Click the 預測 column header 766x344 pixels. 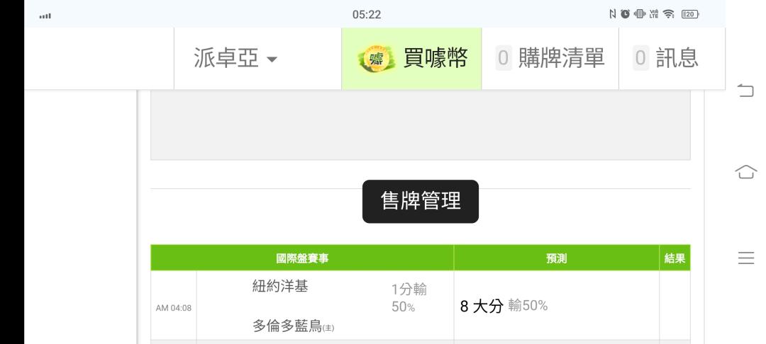tap(557, 258)
